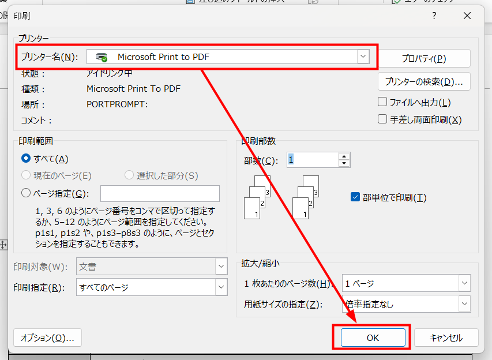Click the table move handle in the document
This screenshot has height=360, width=492.
3,245
